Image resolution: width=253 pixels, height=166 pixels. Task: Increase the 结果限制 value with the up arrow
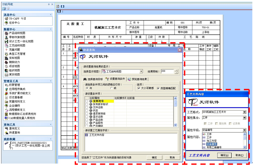tap(177, 70)
